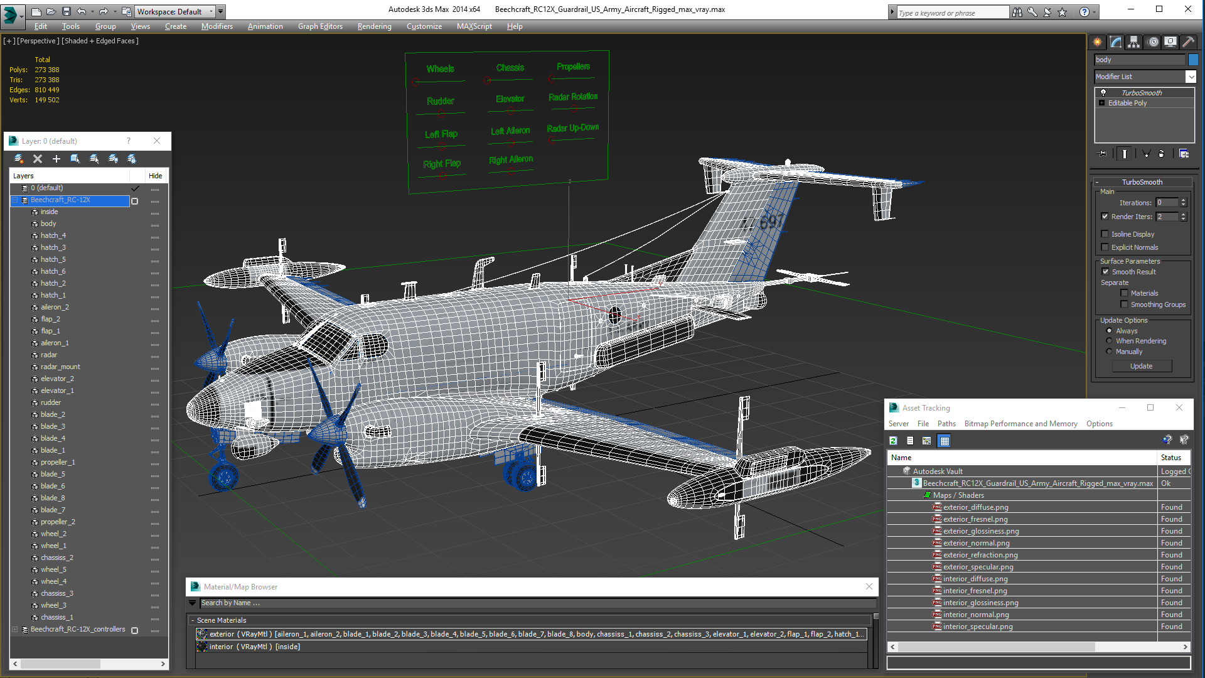1205x678 pixels.
Task: Toggle the TurboSmooth lightbulb in modifier stack
Action: point(1103,92)
